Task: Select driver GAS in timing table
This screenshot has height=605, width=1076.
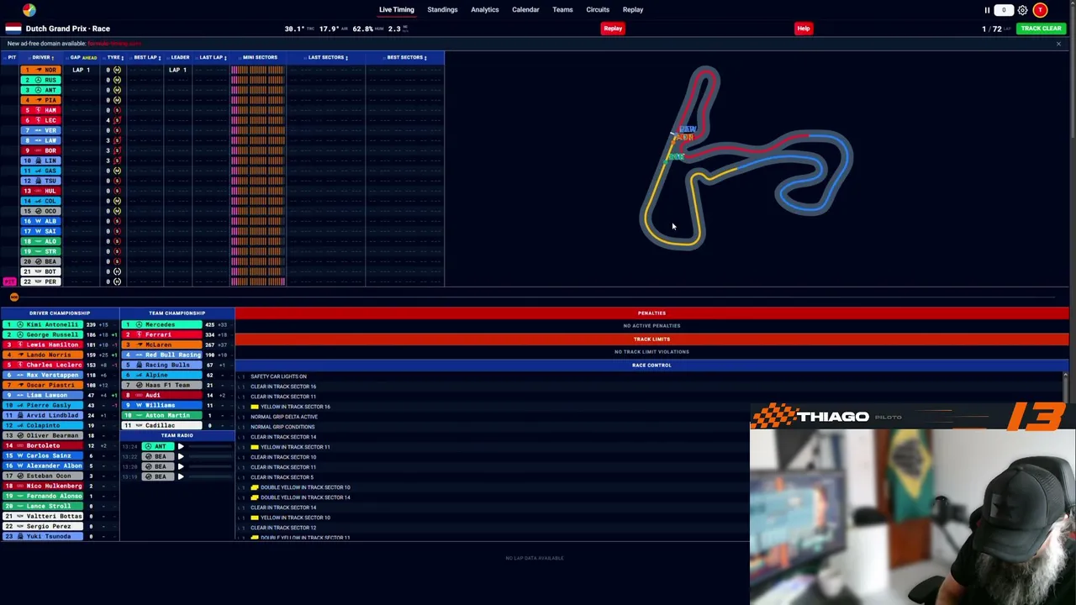Action: pos(40,171)
